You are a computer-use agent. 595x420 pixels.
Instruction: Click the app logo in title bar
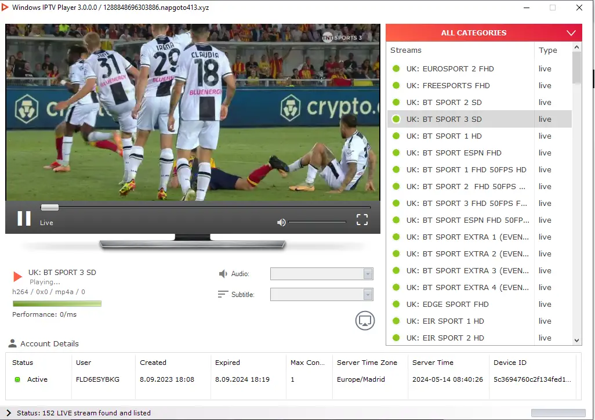(x=5, y=7)
